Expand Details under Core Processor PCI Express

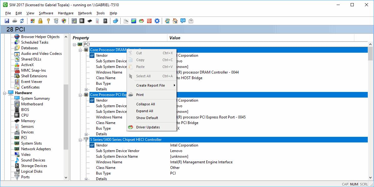click(86, 134)
